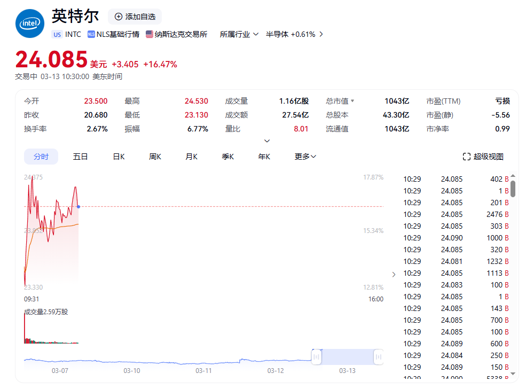Click the right range slider handle

click(379, 357)
